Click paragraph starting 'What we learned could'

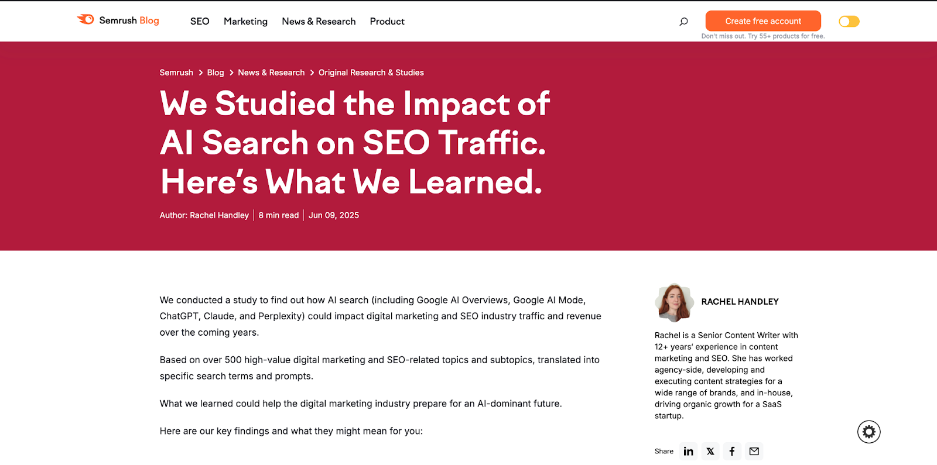pos(361,404)
